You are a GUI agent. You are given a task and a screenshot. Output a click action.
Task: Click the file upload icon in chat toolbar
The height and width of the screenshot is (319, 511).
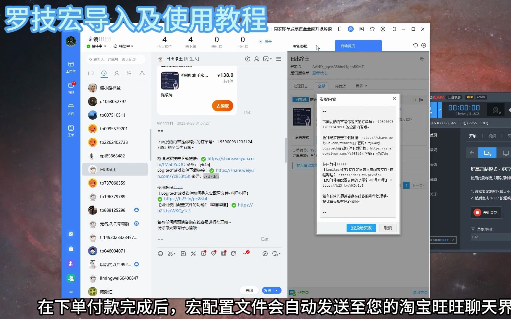[x=184, y=253]
